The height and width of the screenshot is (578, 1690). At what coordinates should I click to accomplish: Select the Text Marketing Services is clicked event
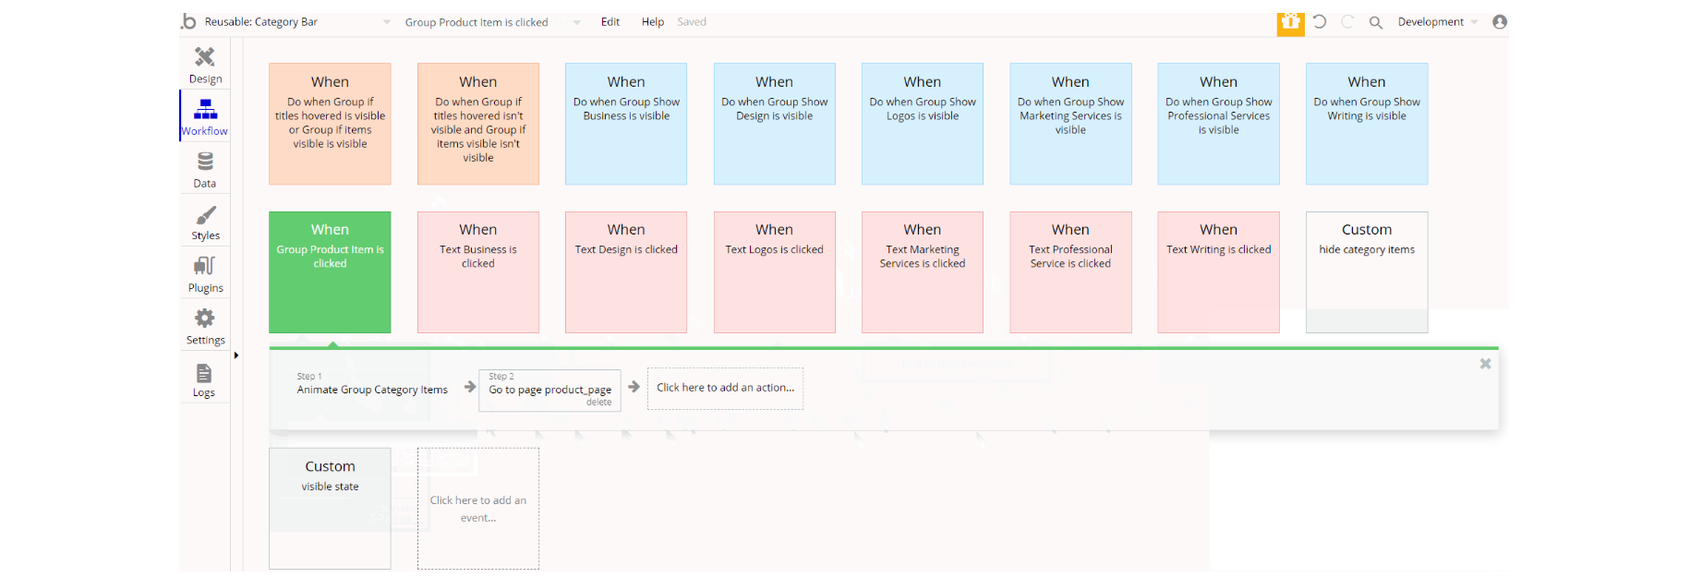(x=923, y=272)
